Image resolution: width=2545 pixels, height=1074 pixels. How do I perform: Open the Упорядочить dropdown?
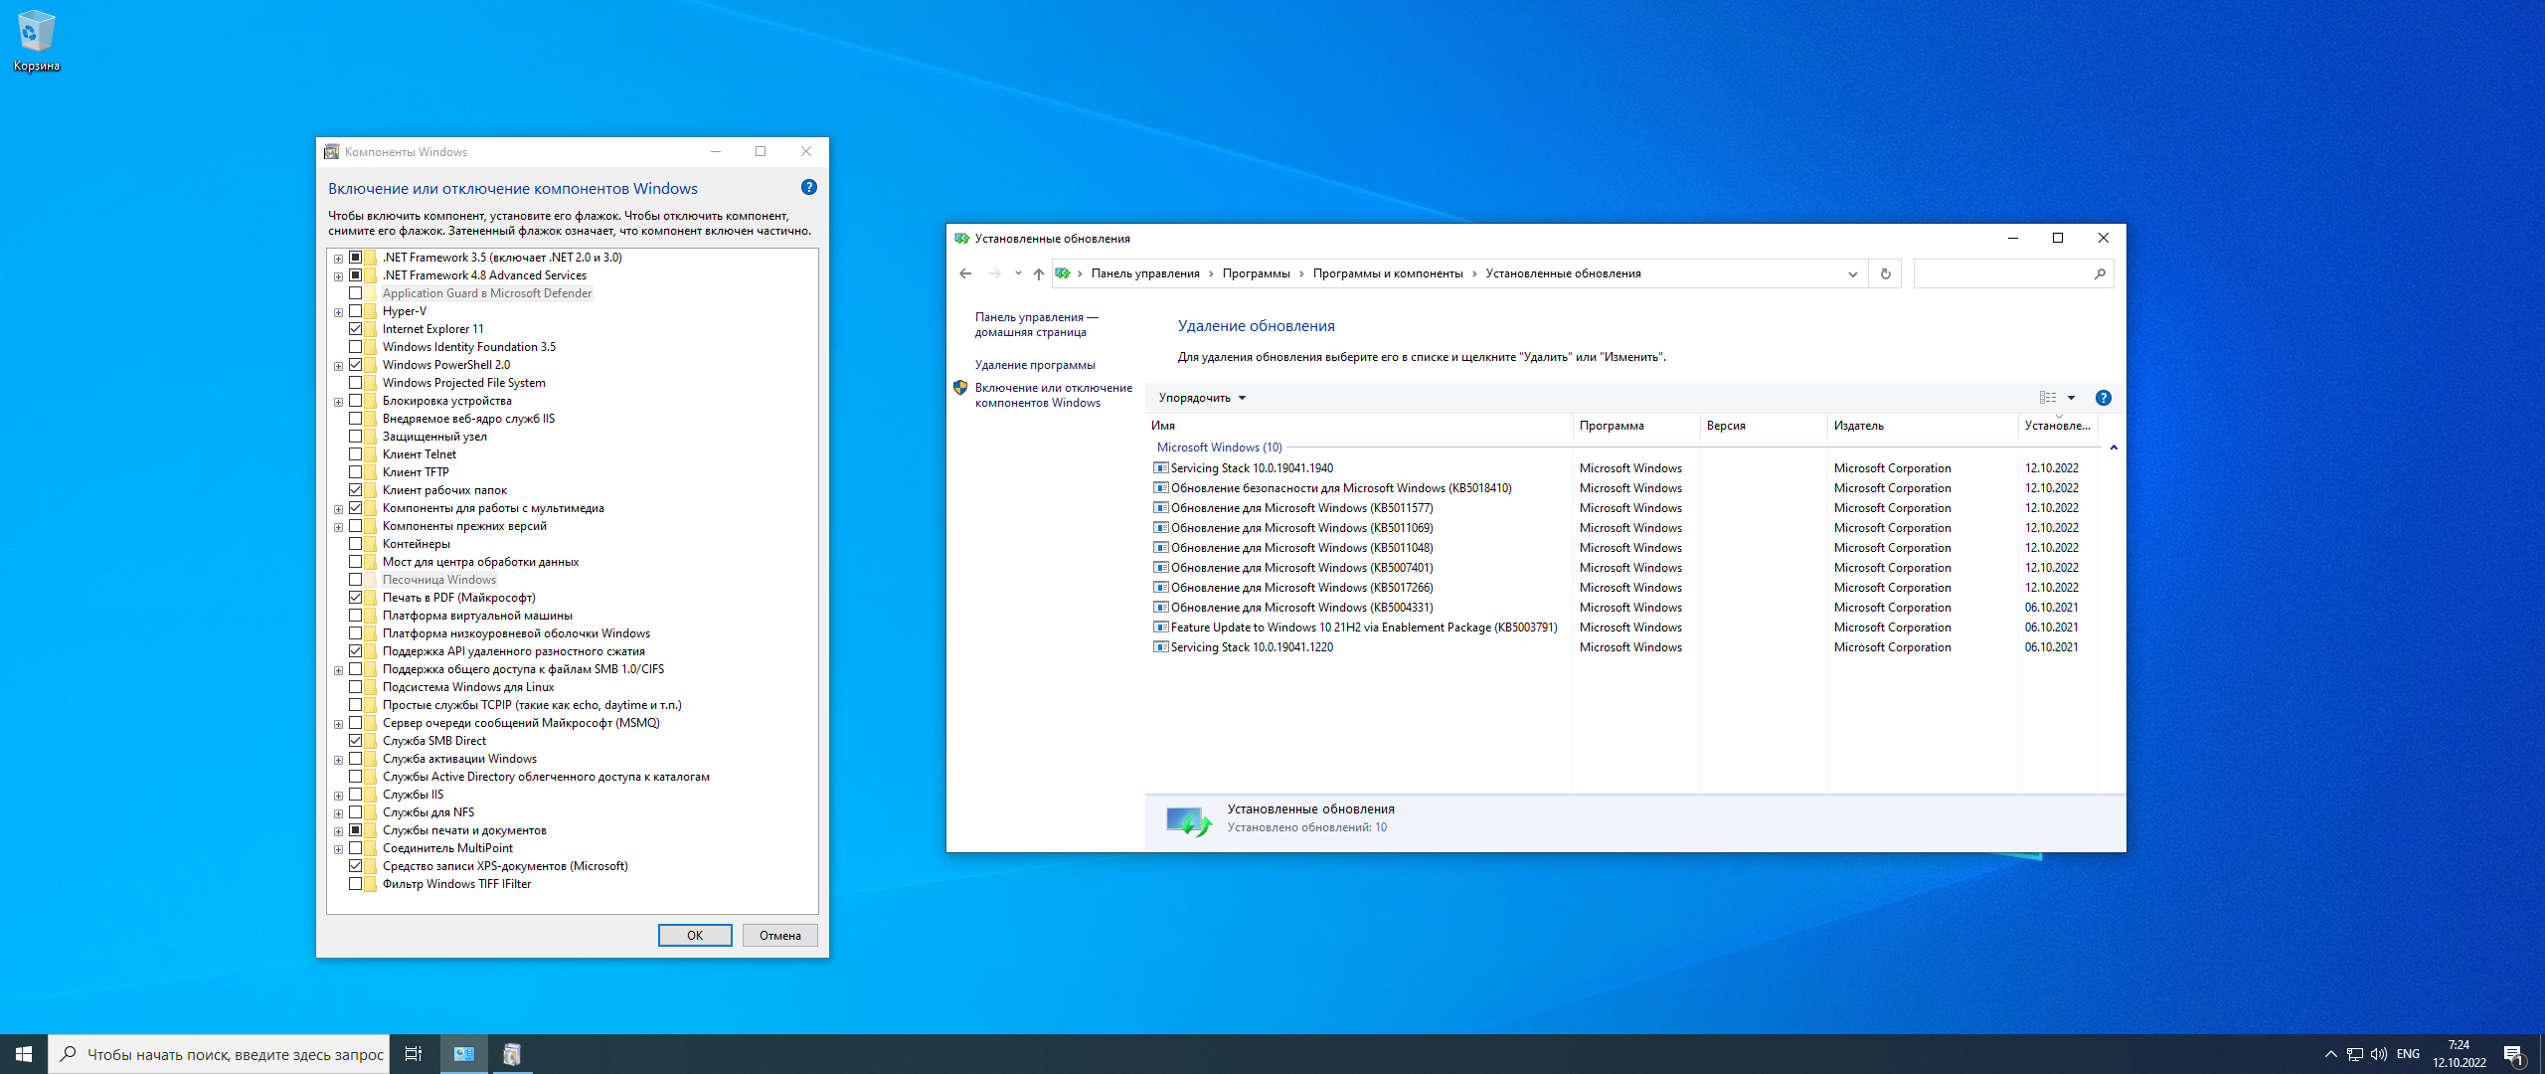click(x=1202, y=398)
